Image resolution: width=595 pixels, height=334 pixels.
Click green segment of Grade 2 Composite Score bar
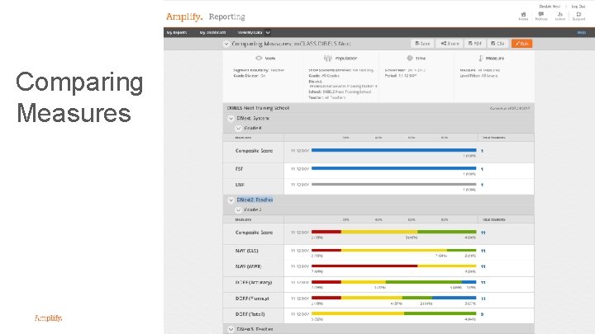[446, 232]
